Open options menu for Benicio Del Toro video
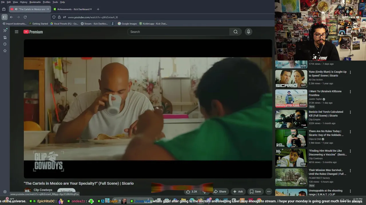366x205 pixels. [350, 112]
